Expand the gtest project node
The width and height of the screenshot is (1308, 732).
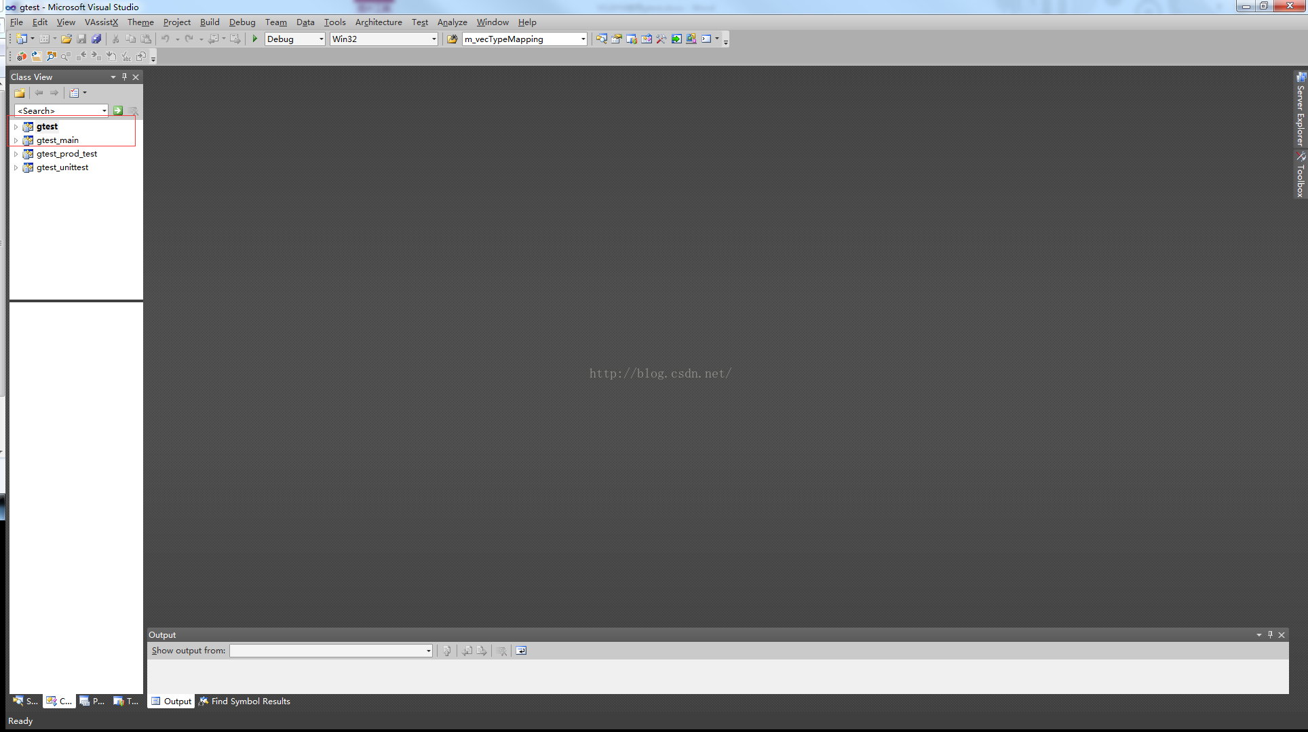[16, 127]
